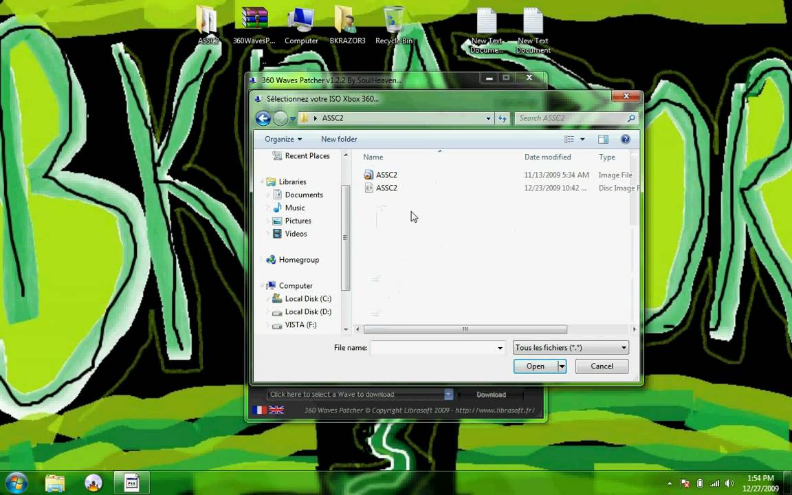Open the Tous les fichiers filter dropdown
Screen dimensions: 792x495
coord(571,347)
